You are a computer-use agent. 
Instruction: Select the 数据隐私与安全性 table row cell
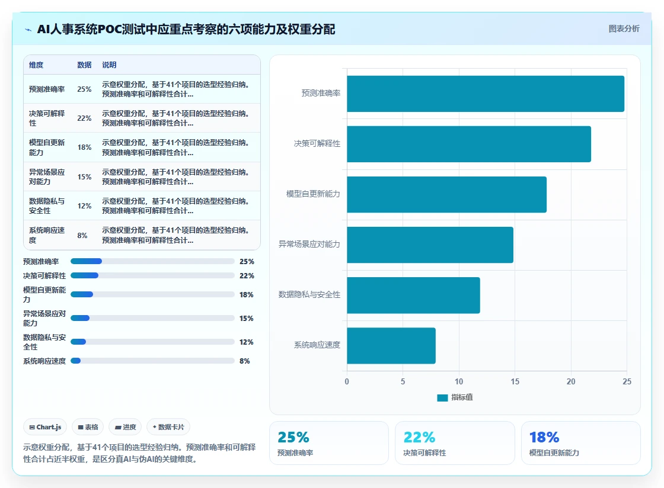(x=47, y=206)
